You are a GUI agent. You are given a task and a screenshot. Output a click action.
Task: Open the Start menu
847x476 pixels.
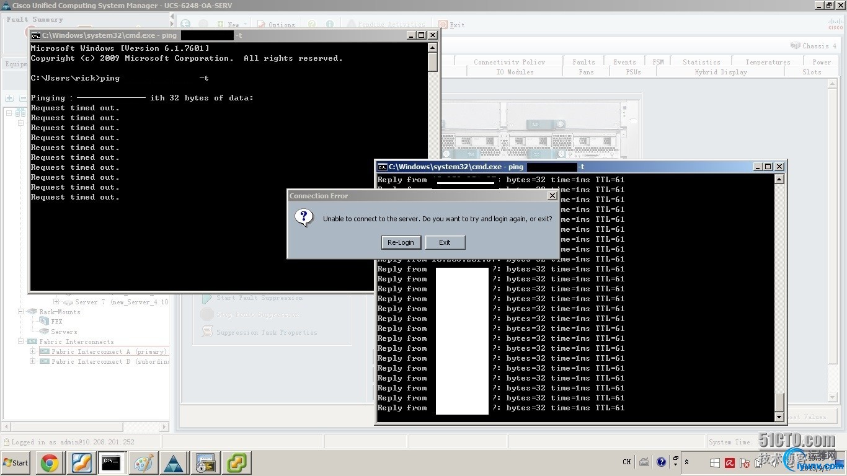[x=16, y=463]
